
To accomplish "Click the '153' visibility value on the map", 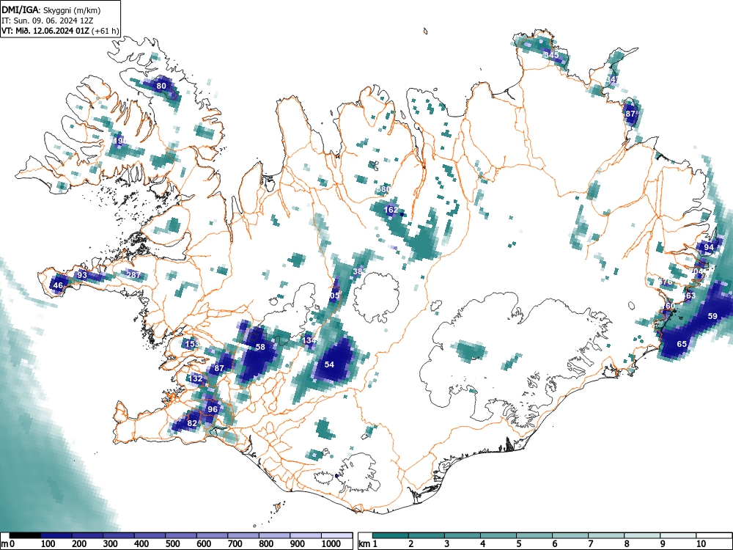I will [x=193, y=344].
